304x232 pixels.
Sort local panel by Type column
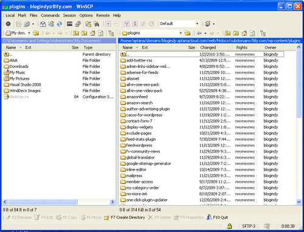[x=98, y=47]
